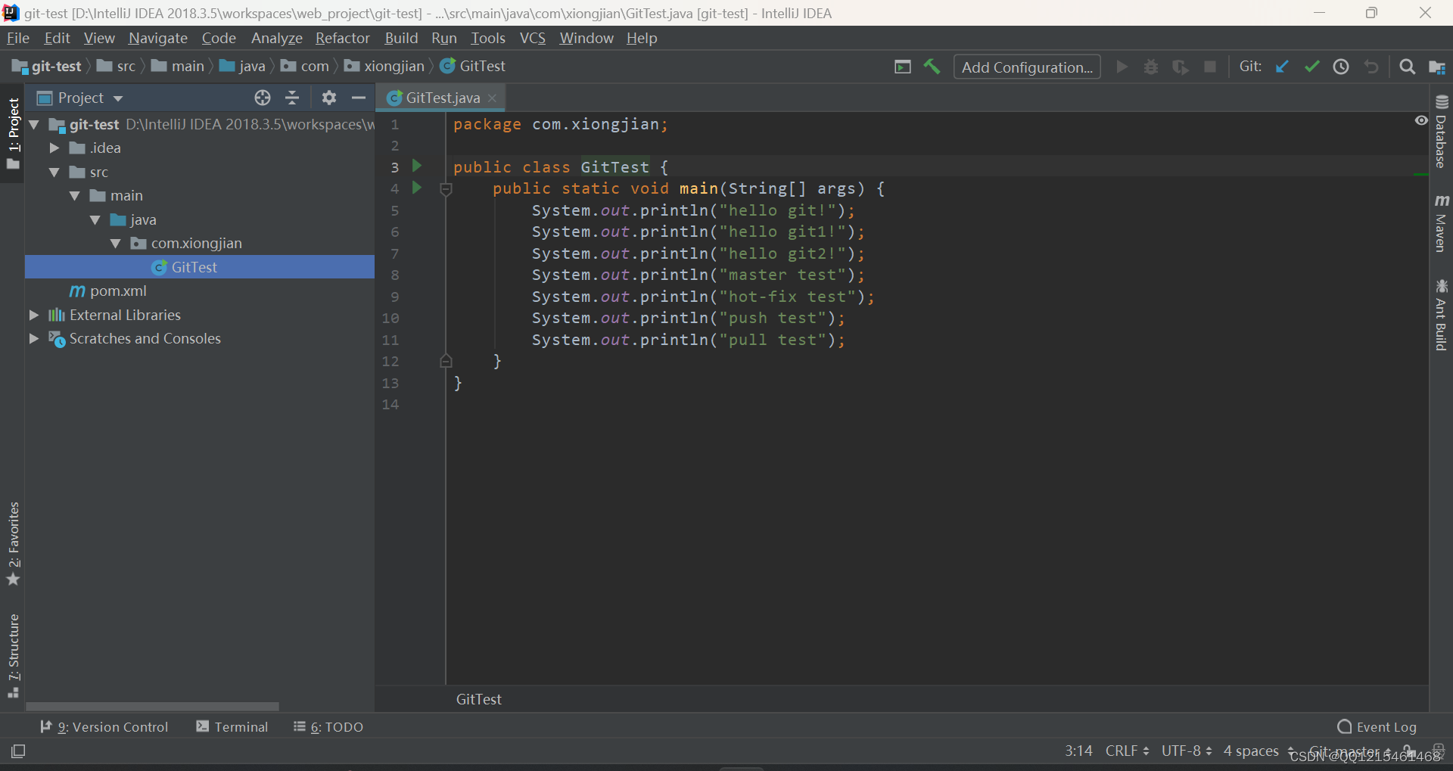The image size is (1453, 771).
Task: Collapse the main folder arrow
Action: coord(75,195)
